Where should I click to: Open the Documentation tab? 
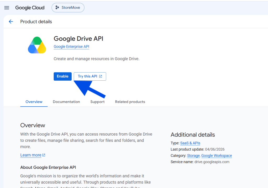pos(66,102)
